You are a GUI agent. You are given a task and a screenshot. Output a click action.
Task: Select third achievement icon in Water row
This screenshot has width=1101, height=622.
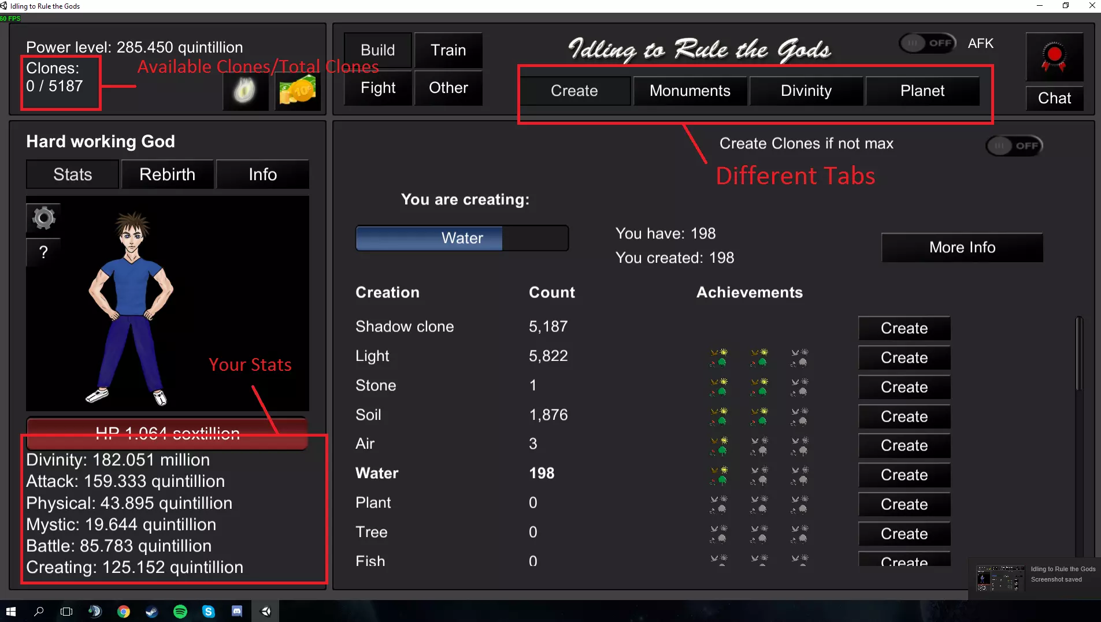click(x=800, y=475)
